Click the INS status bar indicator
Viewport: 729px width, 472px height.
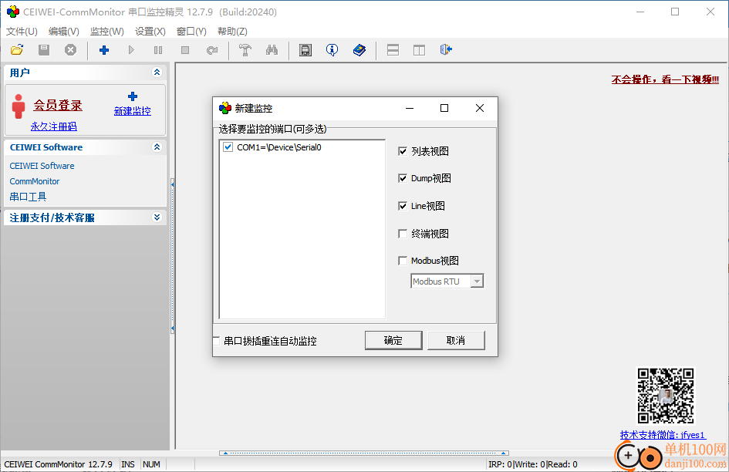click(x=128, y=464)
